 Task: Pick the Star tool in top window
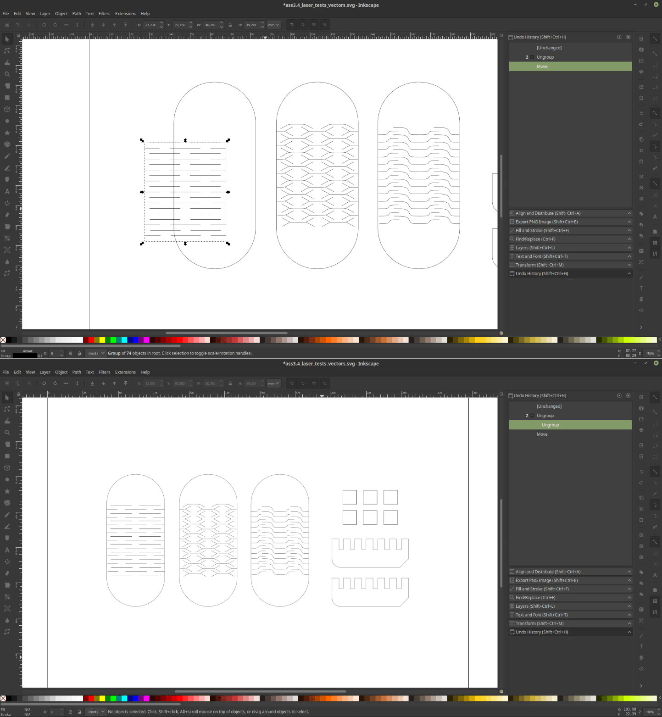tap(7, 133)
